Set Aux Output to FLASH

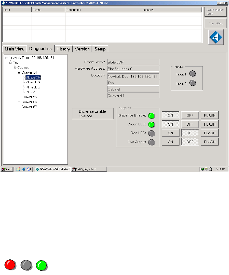[x=210, y=142]
